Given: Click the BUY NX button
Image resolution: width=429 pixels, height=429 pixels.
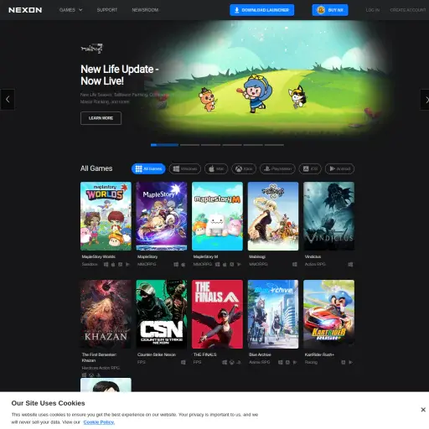Looking at the screenshot, I should 330,10.
